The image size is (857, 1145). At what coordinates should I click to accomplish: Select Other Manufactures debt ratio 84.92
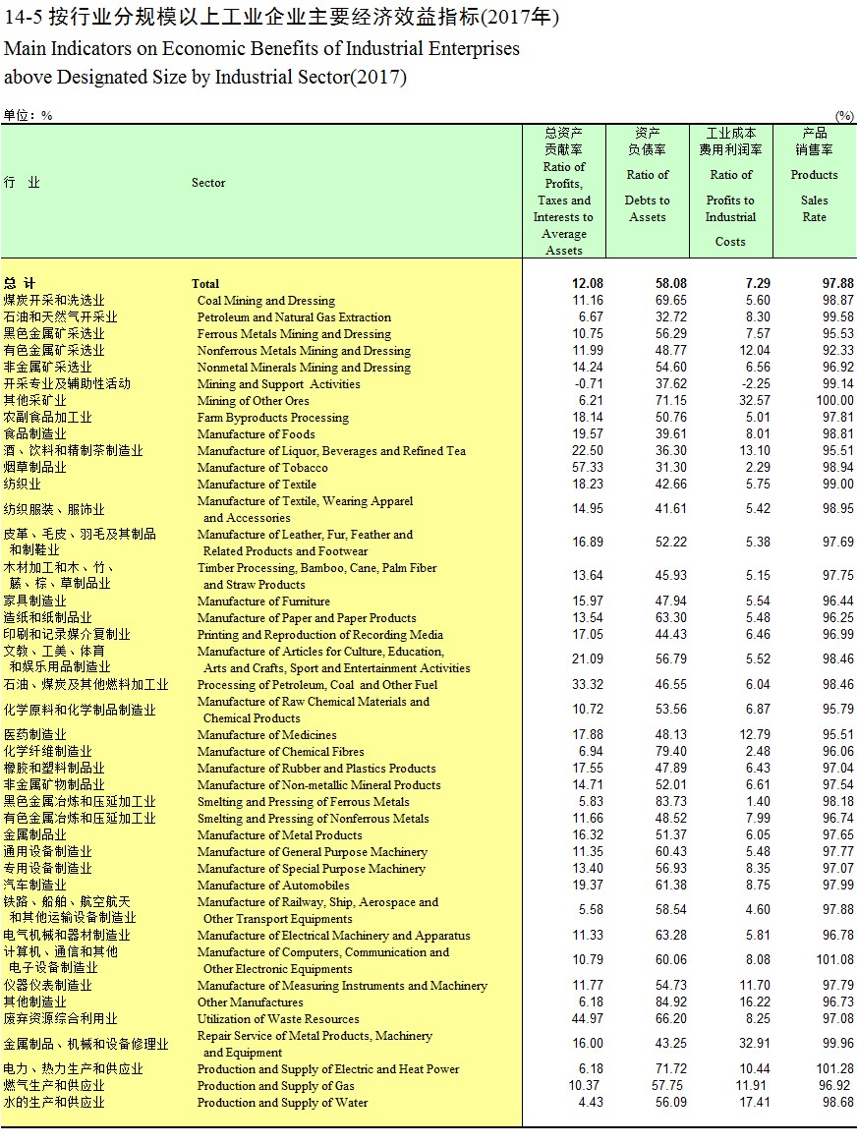pos(671,1002)
